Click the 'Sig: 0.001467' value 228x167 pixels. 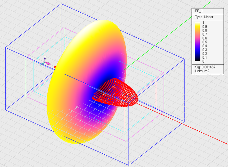tap(205, 67)
